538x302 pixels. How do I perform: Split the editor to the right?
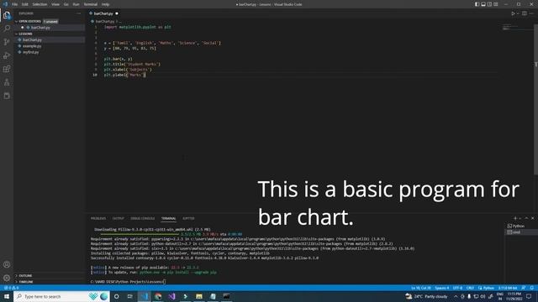pos(525,13)
